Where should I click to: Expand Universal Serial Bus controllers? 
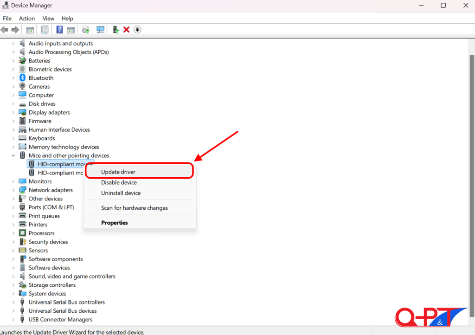(13, 303)
